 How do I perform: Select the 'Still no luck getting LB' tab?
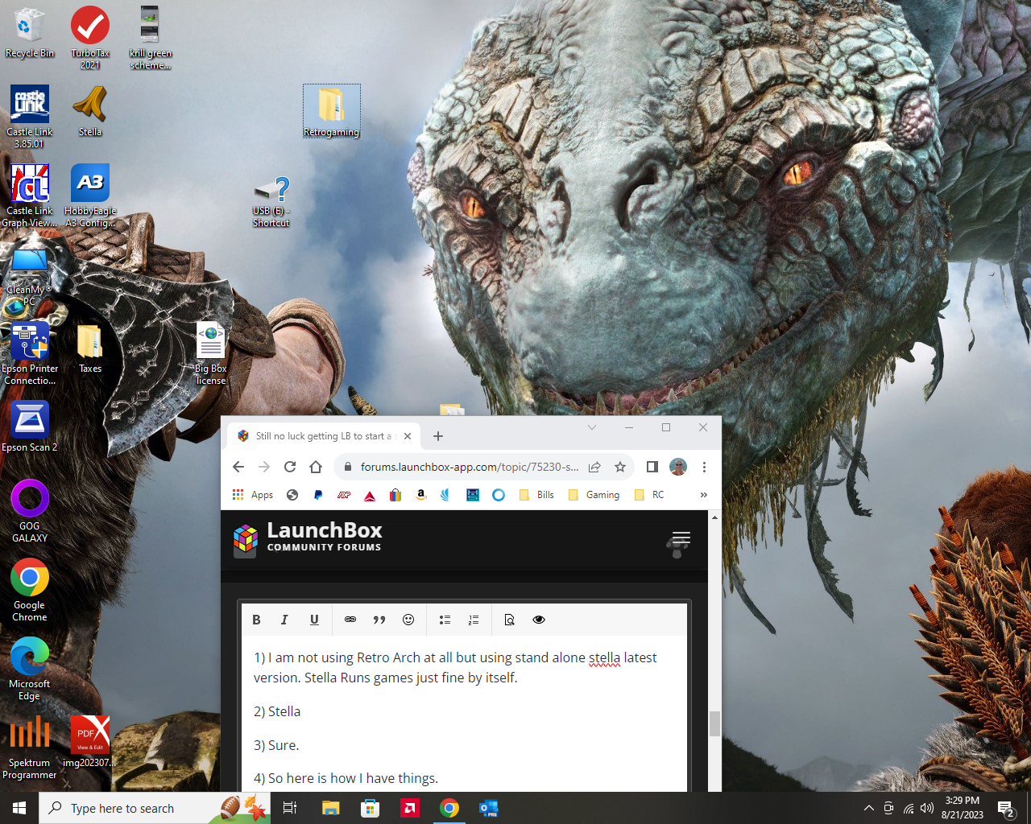pos(324,436)
